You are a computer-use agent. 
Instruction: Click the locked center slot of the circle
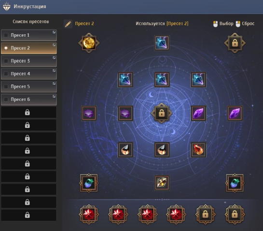(x=162, y=113)
